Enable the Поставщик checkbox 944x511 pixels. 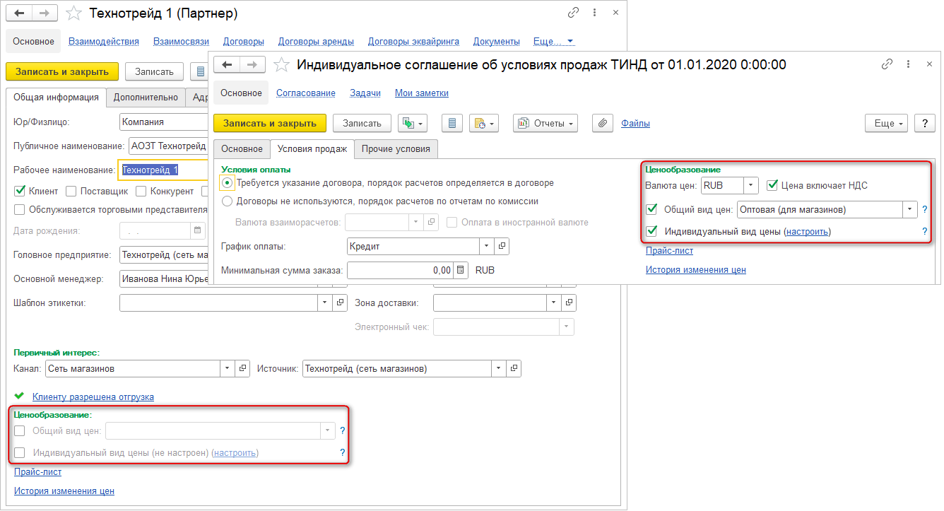coord(71,191)
